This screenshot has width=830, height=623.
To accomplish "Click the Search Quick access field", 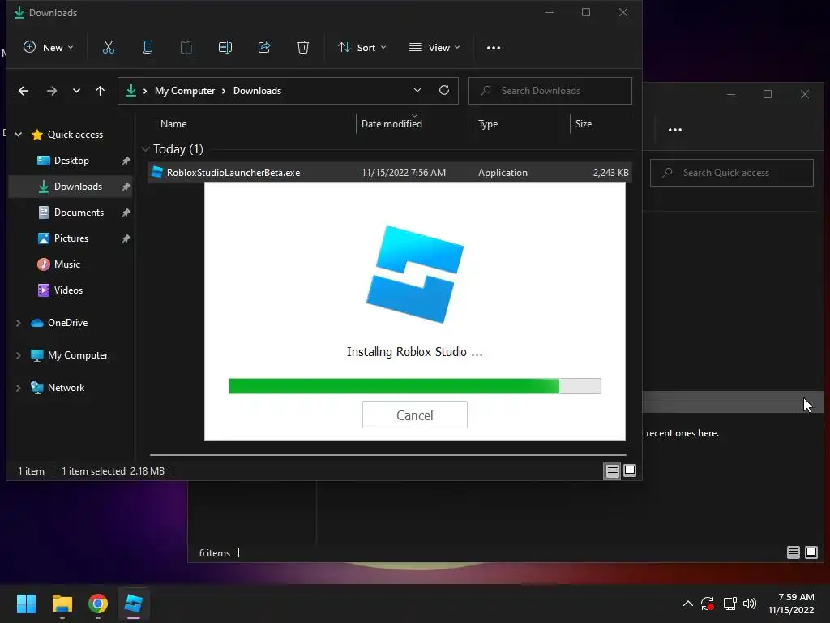I will click(732, 173).
